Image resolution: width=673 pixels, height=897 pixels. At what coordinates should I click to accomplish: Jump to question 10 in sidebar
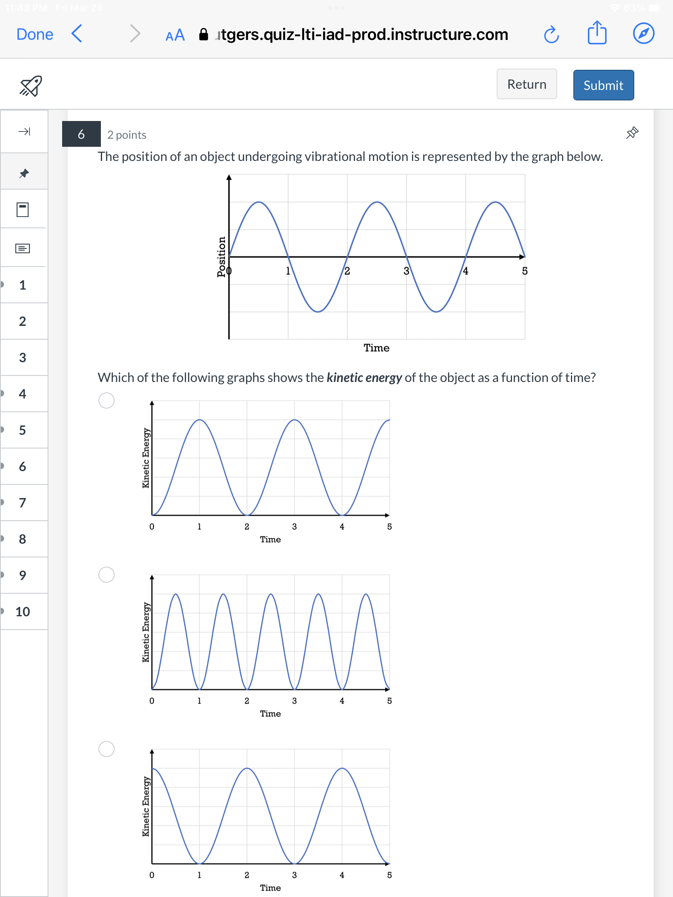click(23, 612)
